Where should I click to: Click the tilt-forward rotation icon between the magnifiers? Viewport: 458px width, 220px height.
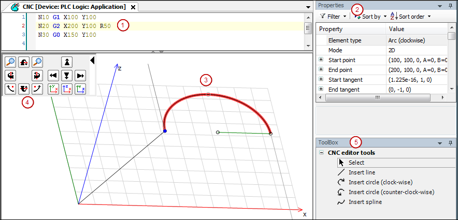(x=24, y=62)
